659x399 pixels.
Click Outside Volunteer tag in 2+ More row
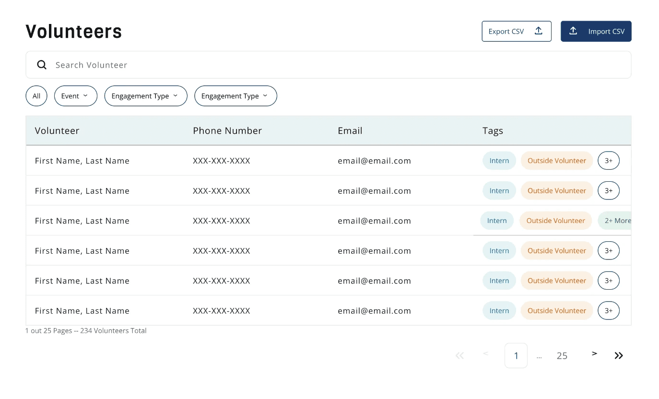click(x=556, y=221)
